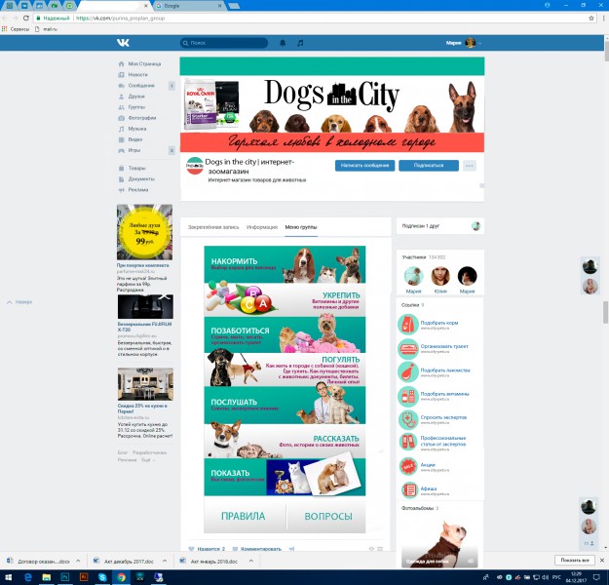Viewport: 609px width, 585px height.
Task: Click the ПОКАЗАТЬ banner
Action: pyautogui.click(x=285, y=477)
